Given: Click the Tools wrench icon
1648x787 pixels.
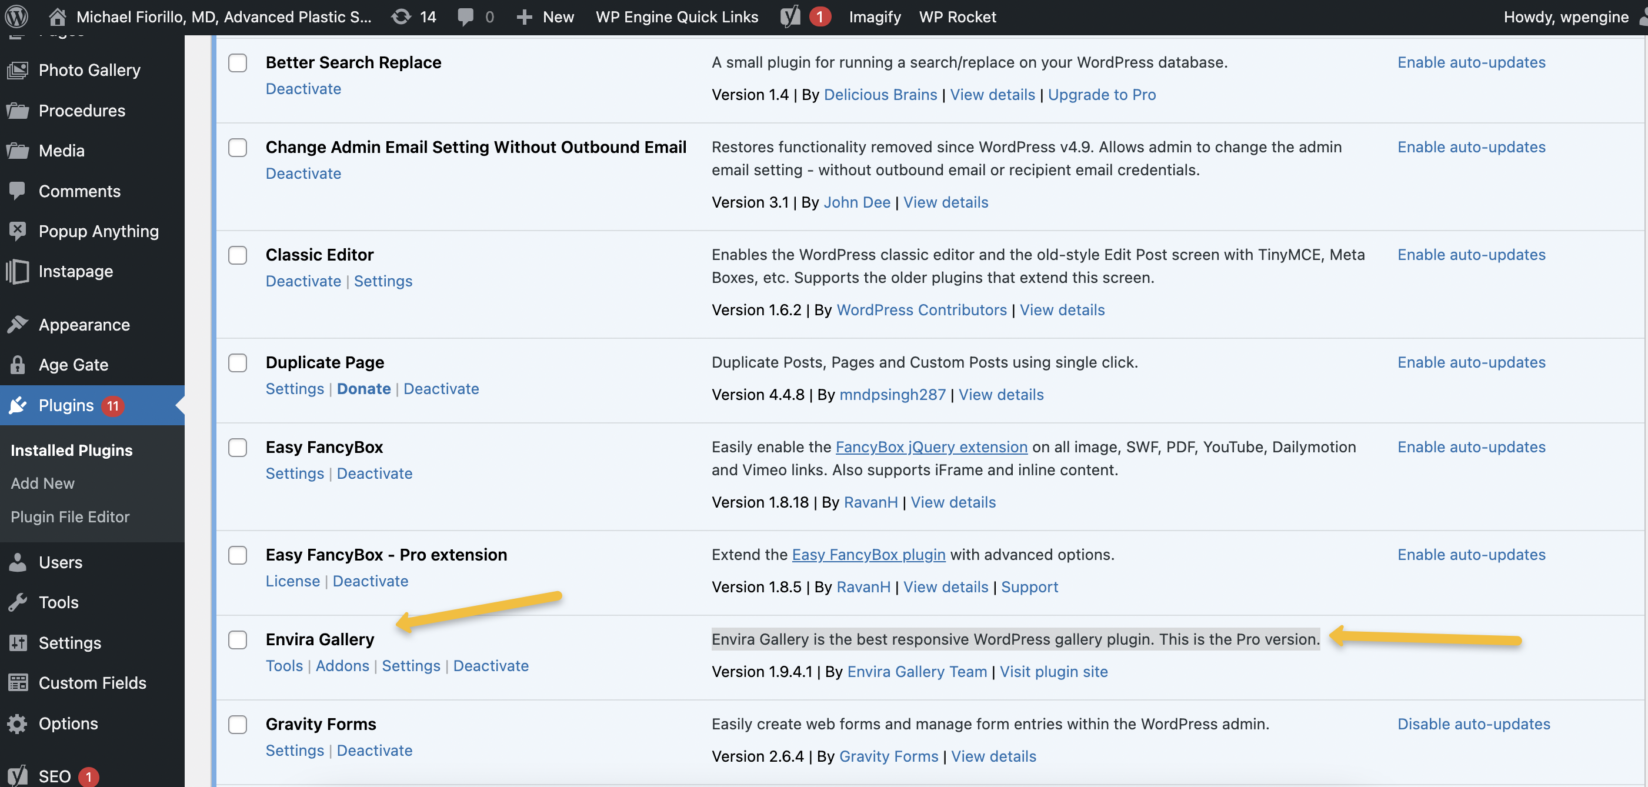Looking at the screenshot, I should [17, 602].
